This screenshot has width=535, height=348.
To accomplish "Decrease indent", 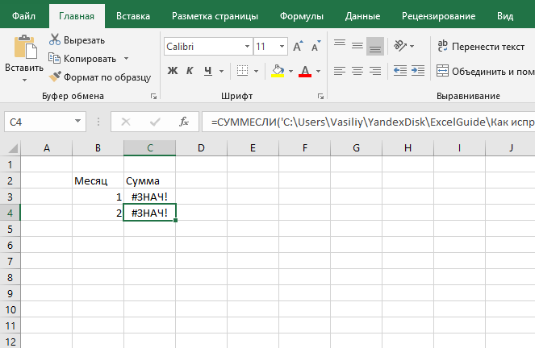I will 400,71.
